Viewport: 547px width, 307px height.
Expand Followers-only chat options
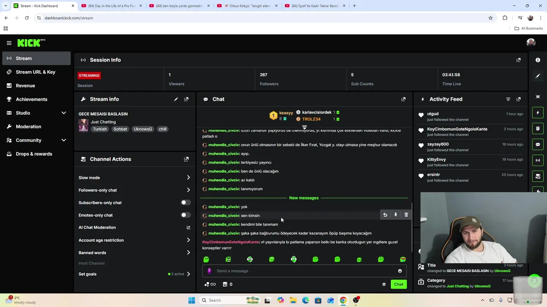188,190
